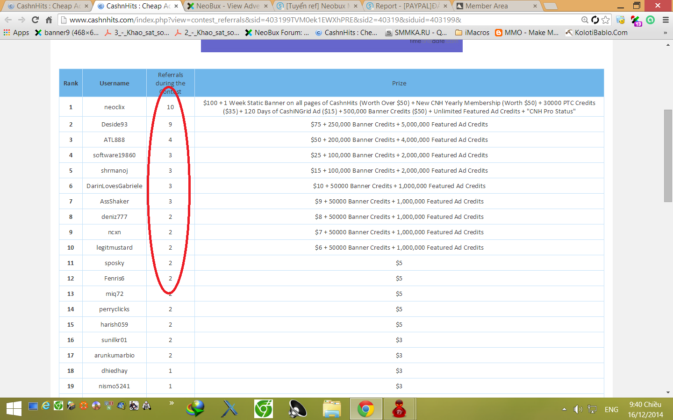This screenshot has width=673, height=420.
Task: Open the MMO - Make M... bookmark
Action: coord(527,33)
